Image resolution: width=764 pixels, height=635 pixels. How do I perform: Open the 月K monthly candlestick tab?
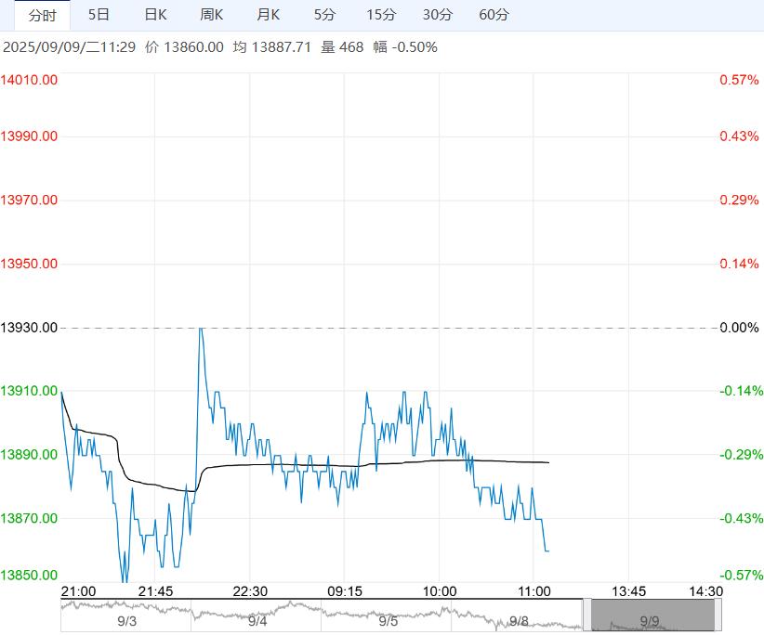269,15
